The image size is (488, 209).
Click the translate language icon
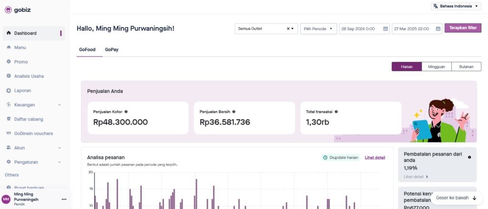[x=436, y=6]
